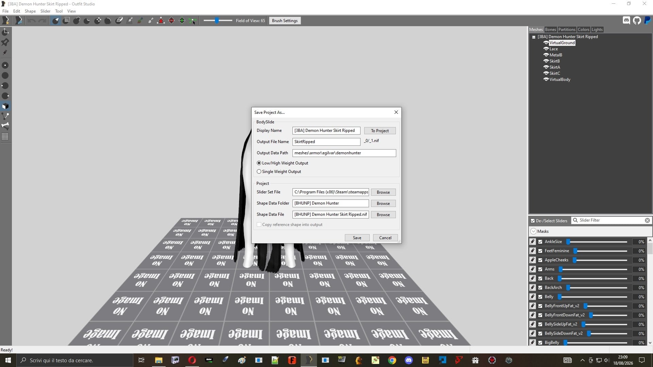Uncheck the Belly slider checkbox
This screenshot has width=653, height=367.
point(540,297)
